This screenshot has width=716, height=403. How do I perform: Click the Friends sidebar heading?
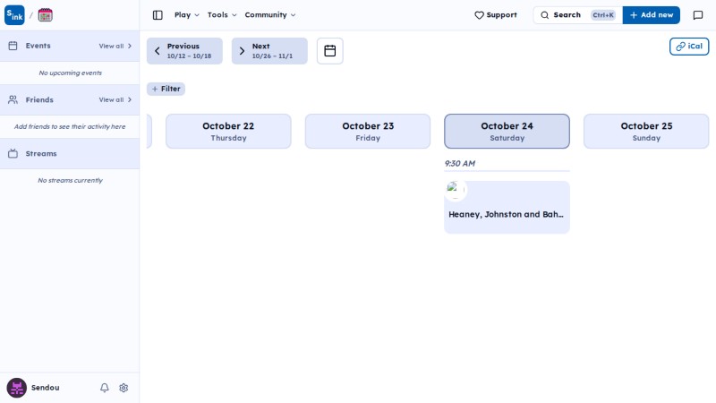click(39, 99)
